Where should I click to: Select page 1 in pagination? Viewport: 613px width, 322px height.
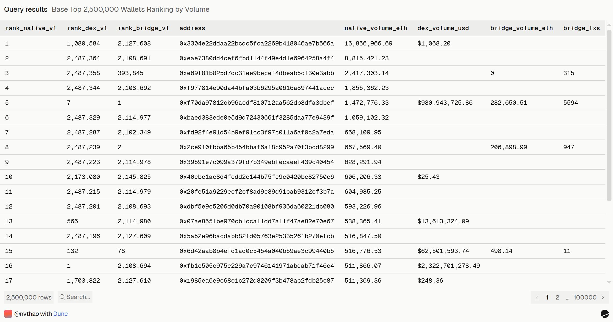coord(547,297)
